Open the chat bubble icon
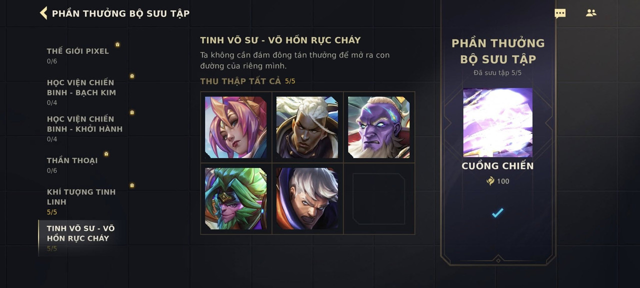The width and height of the screenshot is (640, 288). [x=560, y=13]
